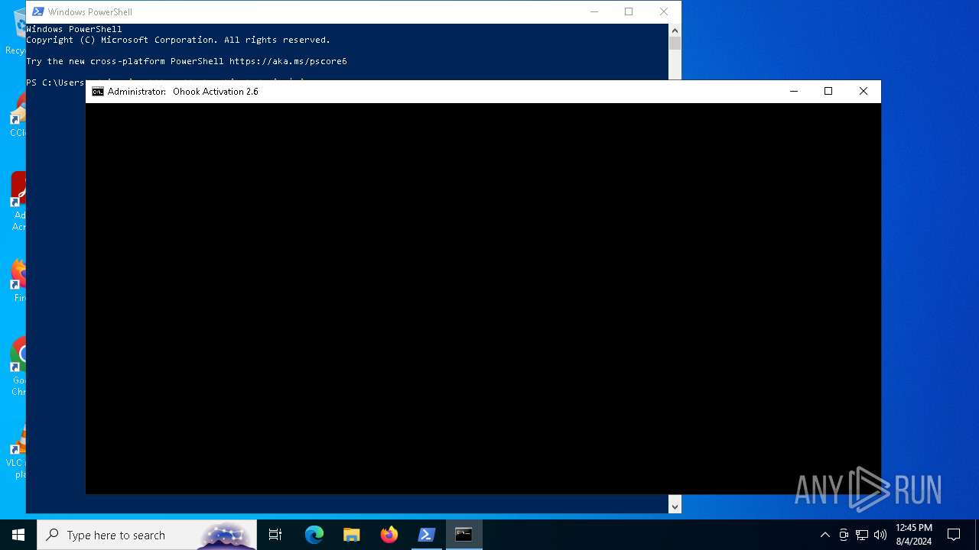Click the Ohook Activation 2.6 title text

tap(216, 92)
